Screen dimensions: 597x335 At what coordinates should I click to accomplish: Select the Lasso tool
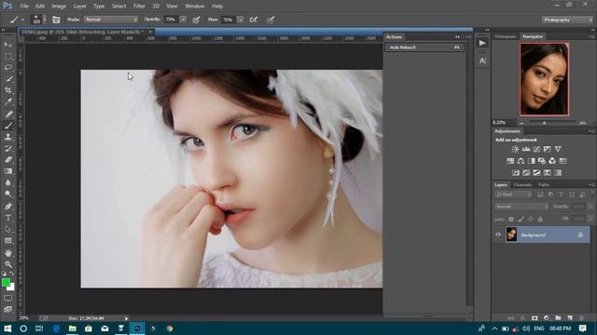point(8,68)
